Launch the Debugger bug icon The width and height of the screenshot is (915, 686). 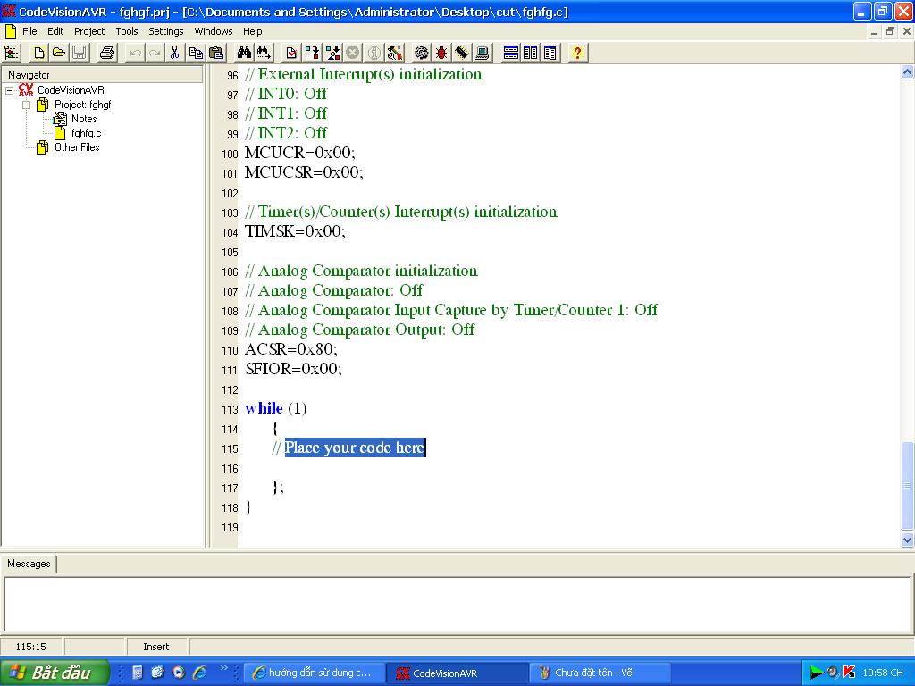pos(441,53)
